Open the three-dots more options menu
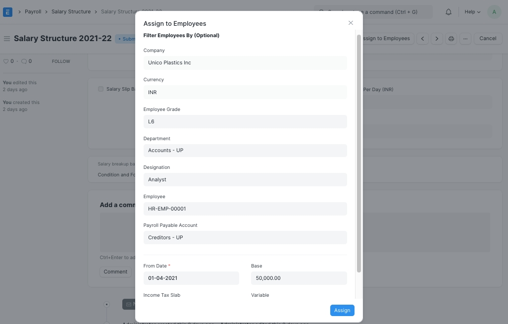The height and width of the screenshot is (324, 508). (x=465, y=39)
